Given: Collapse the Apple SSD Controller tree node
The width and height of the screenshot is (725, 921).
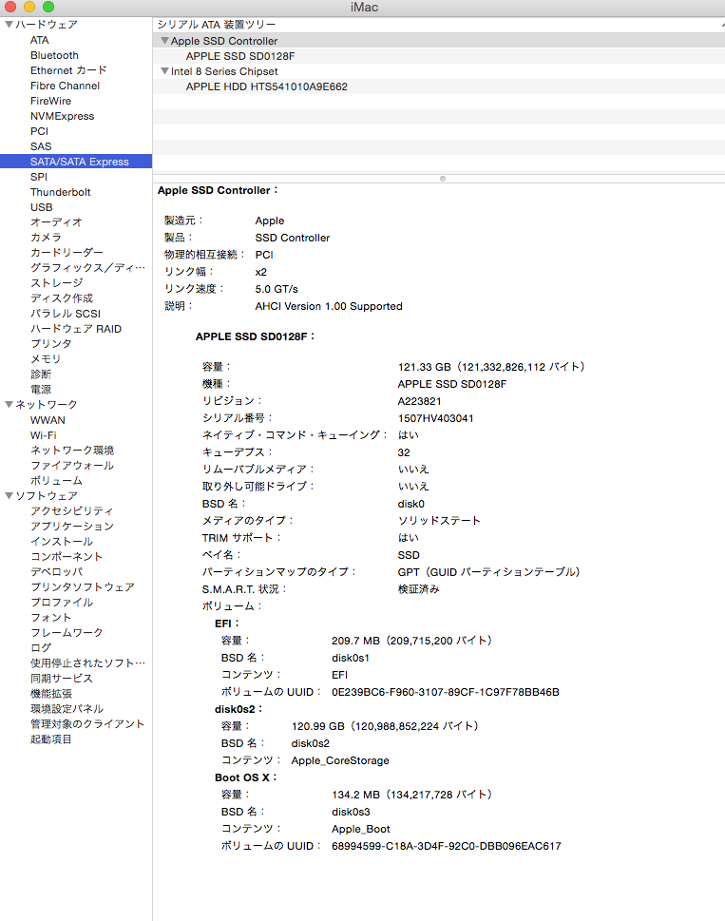Looking at the screenshot, I should [164, 41].
